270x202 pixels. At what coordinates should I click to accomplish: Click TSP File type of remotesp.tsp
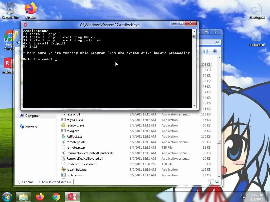coord(167,147)
